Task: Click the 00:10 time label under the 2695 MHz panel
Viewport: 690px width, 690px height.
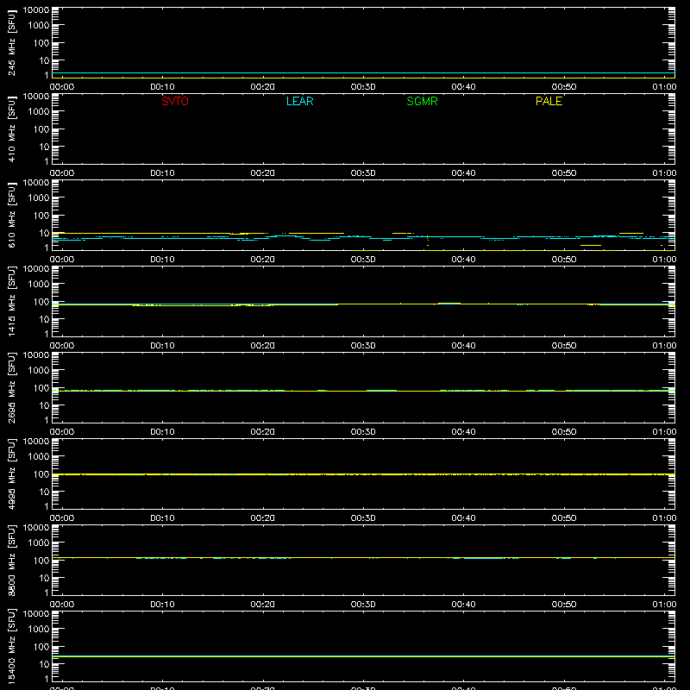Action: (x=162, y=432)
